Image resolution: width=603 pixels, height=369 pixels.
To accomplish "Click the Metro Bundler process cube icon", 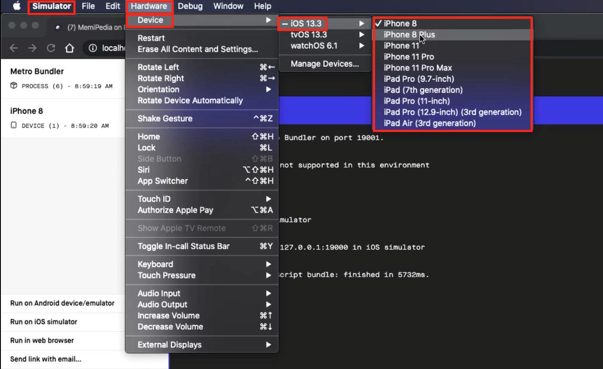I will pos(14,86).
